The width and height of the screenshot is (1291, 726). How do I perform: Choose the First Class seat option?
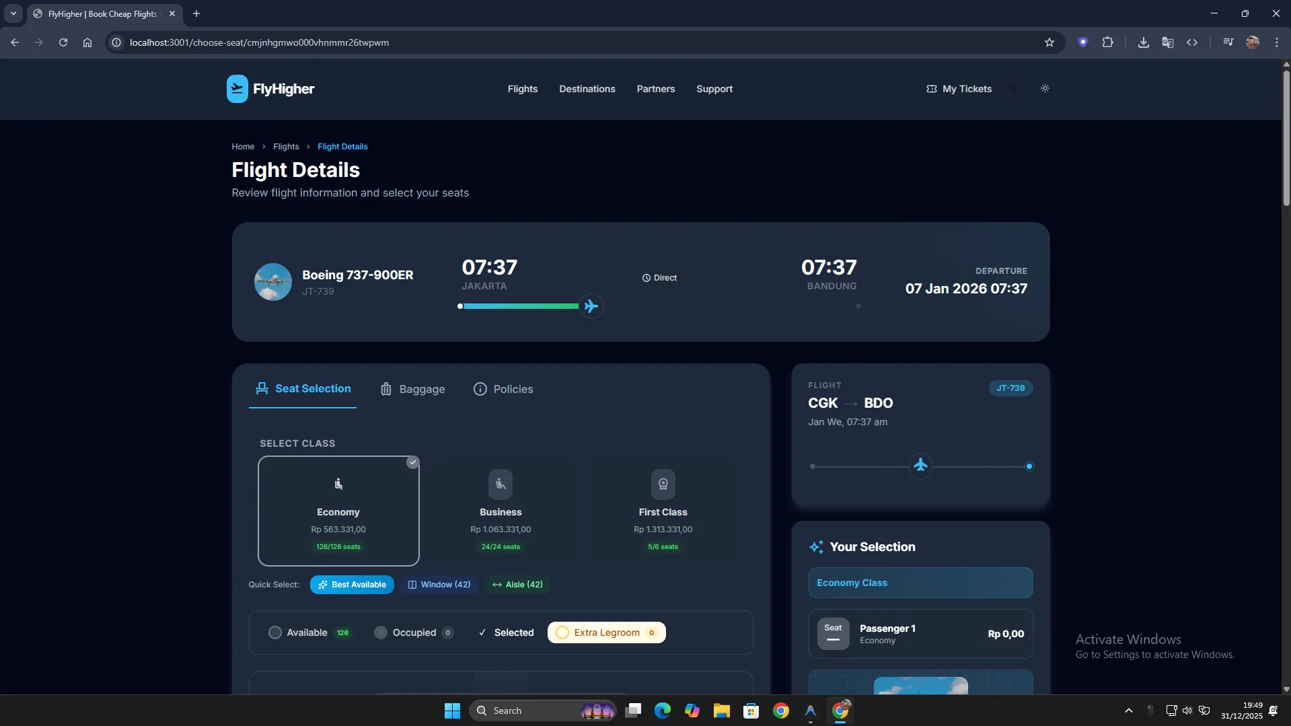pos(663,511)
